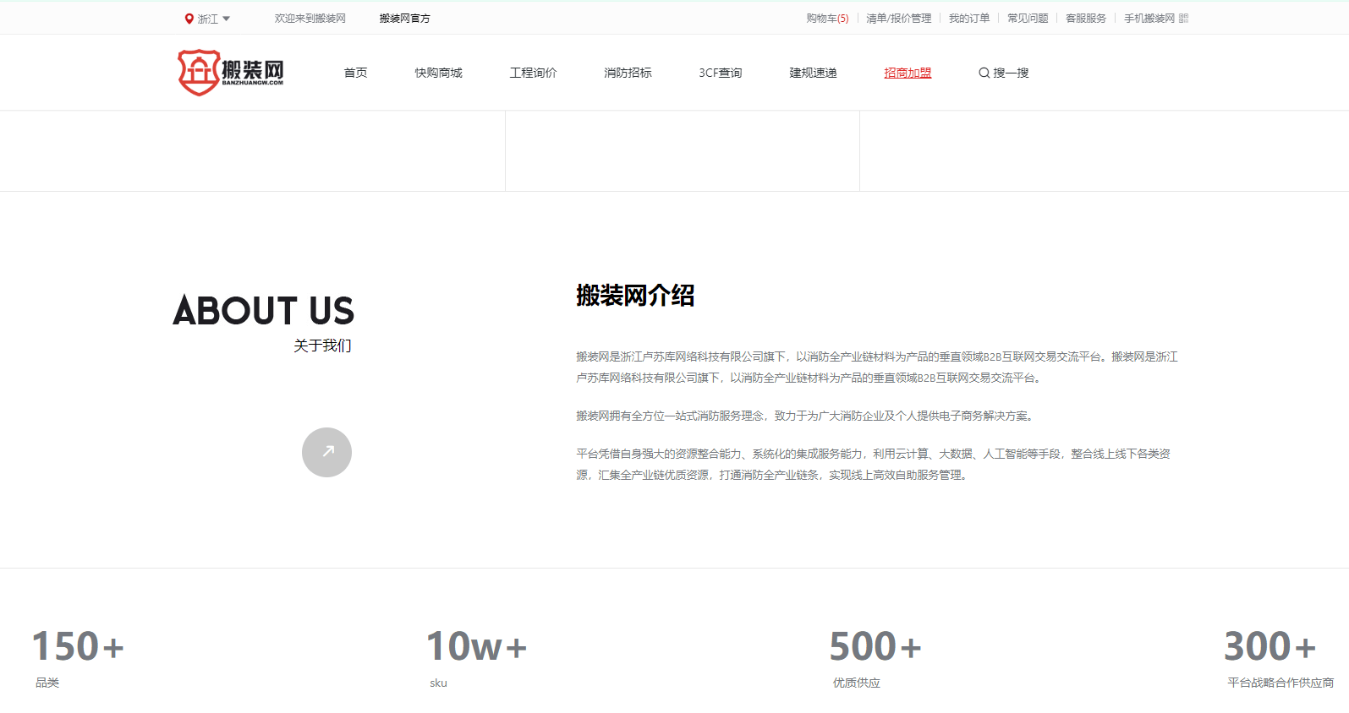Screen dimensions: 1349x713
Task: Open the 3CF查询 nav item
Action: point(720,73)
